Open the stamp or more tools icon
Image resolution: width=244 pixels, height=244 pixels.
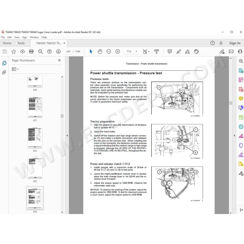[197, 52]
